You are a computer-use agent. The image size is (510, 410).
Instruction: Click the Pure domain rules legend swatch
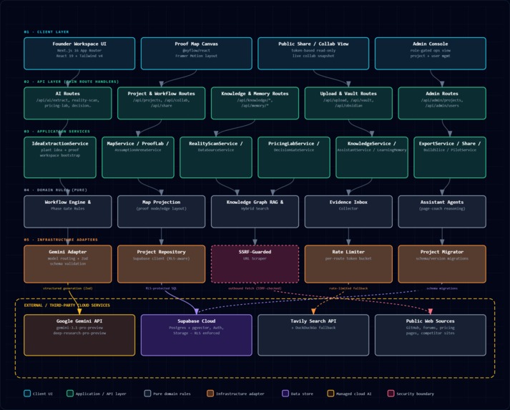(x=147, y=394)
